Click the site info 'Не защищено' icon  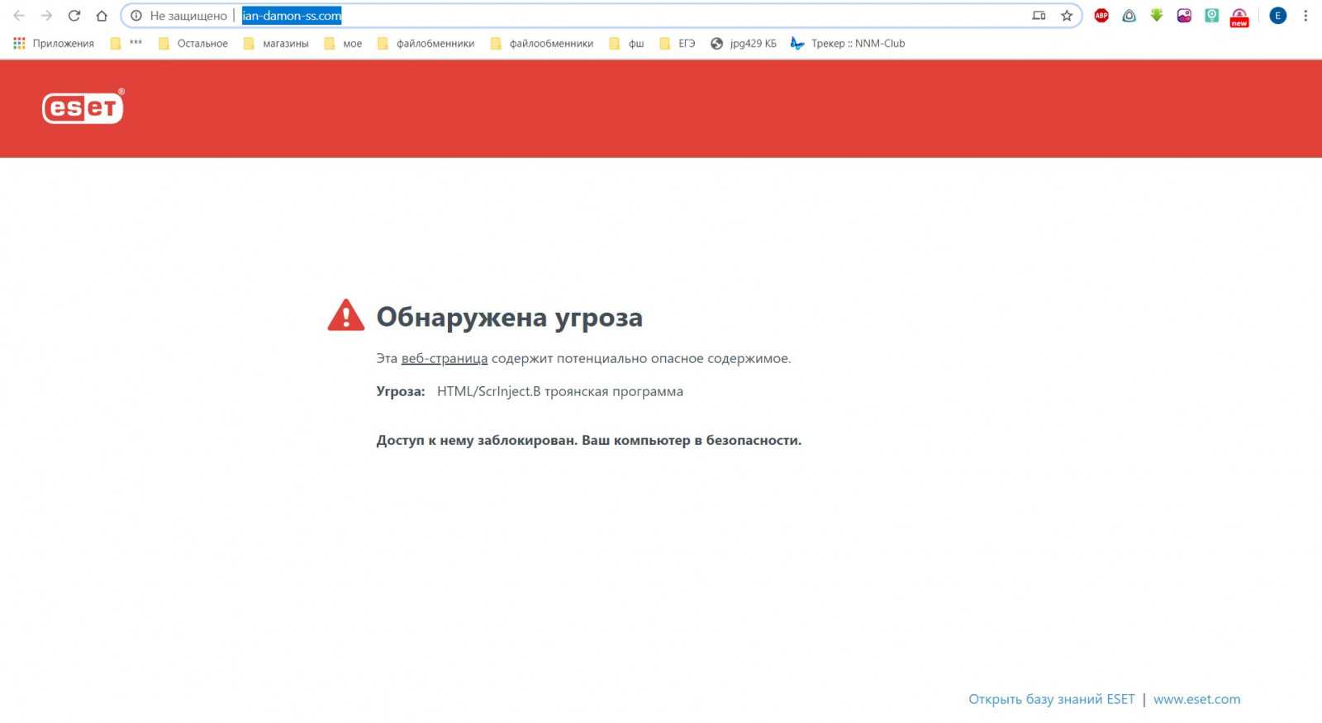click(136, 16)
